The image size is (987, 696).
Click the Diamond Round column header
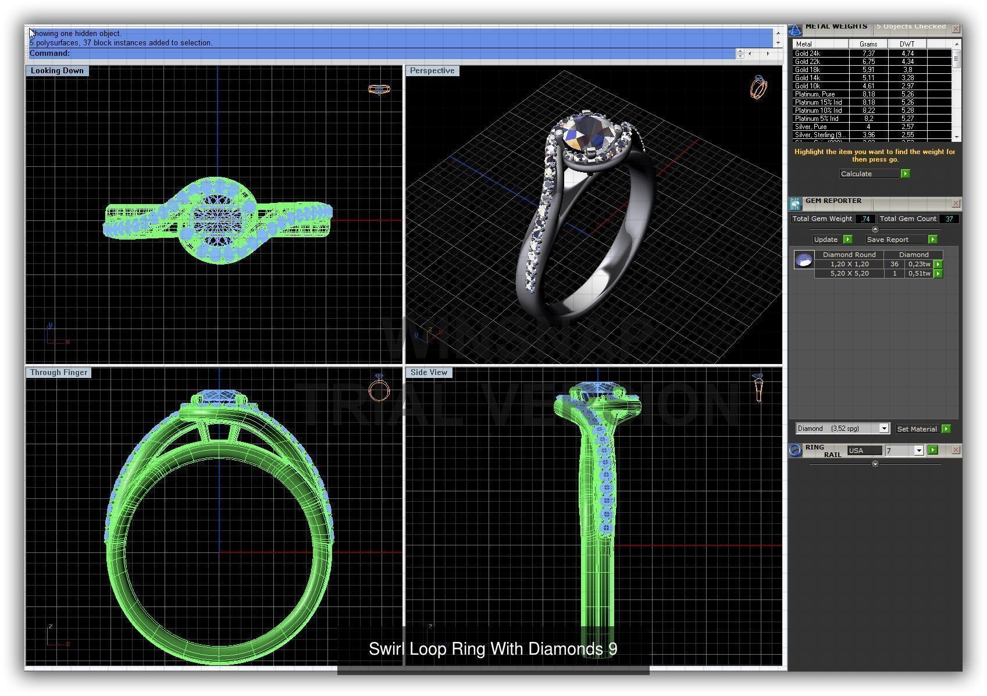tap(849, 255)
